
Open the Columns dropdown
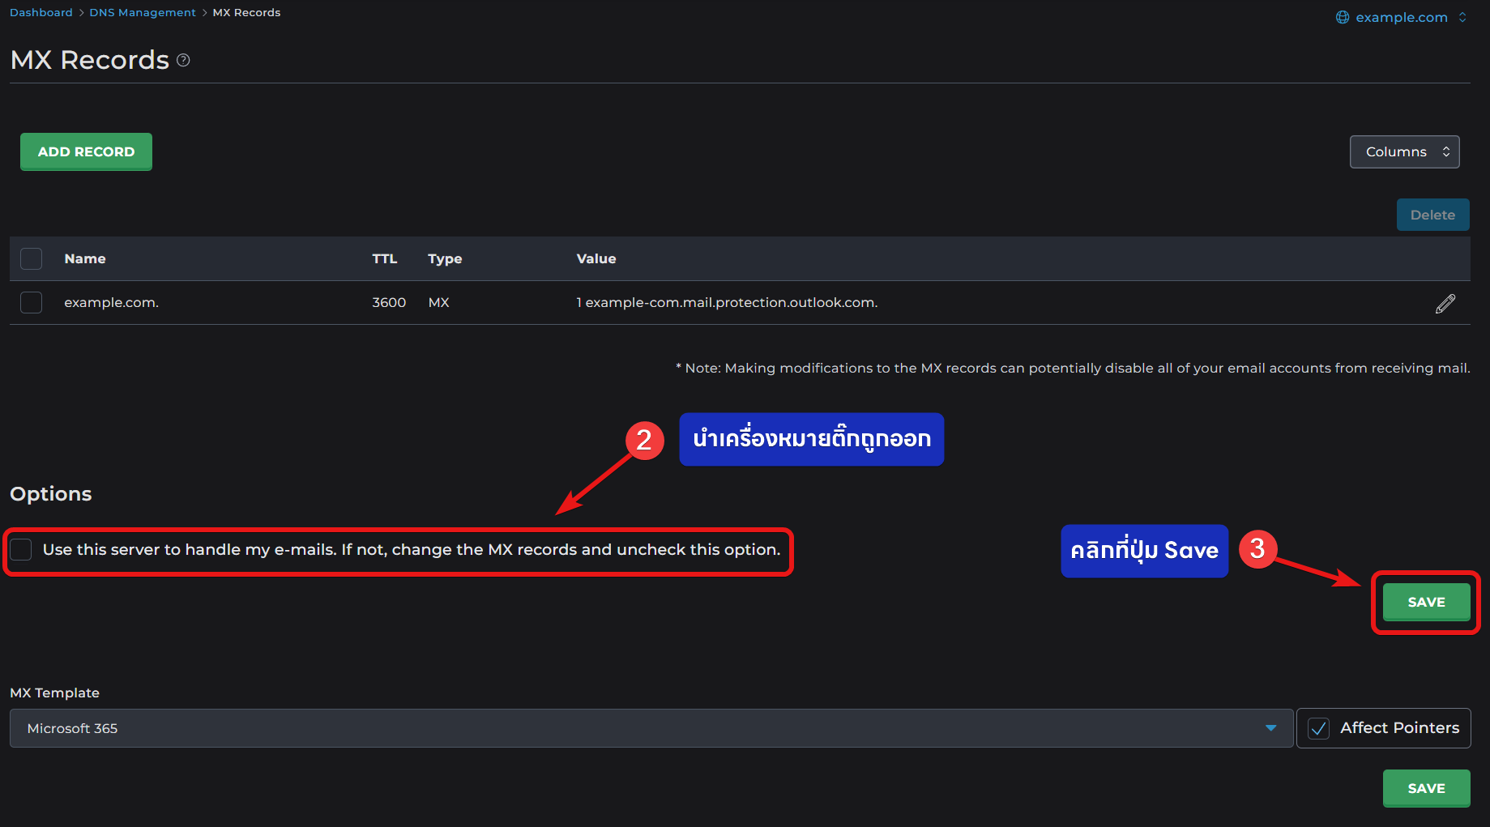[x=1404, y=151]
